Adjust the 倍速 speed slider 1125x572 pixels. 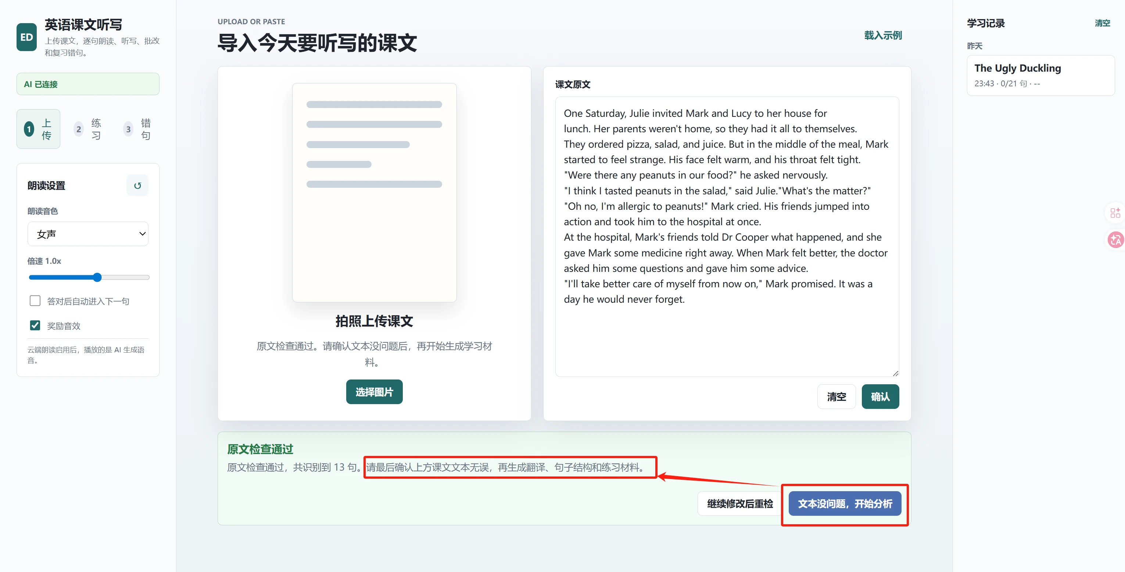coord(89,277)
